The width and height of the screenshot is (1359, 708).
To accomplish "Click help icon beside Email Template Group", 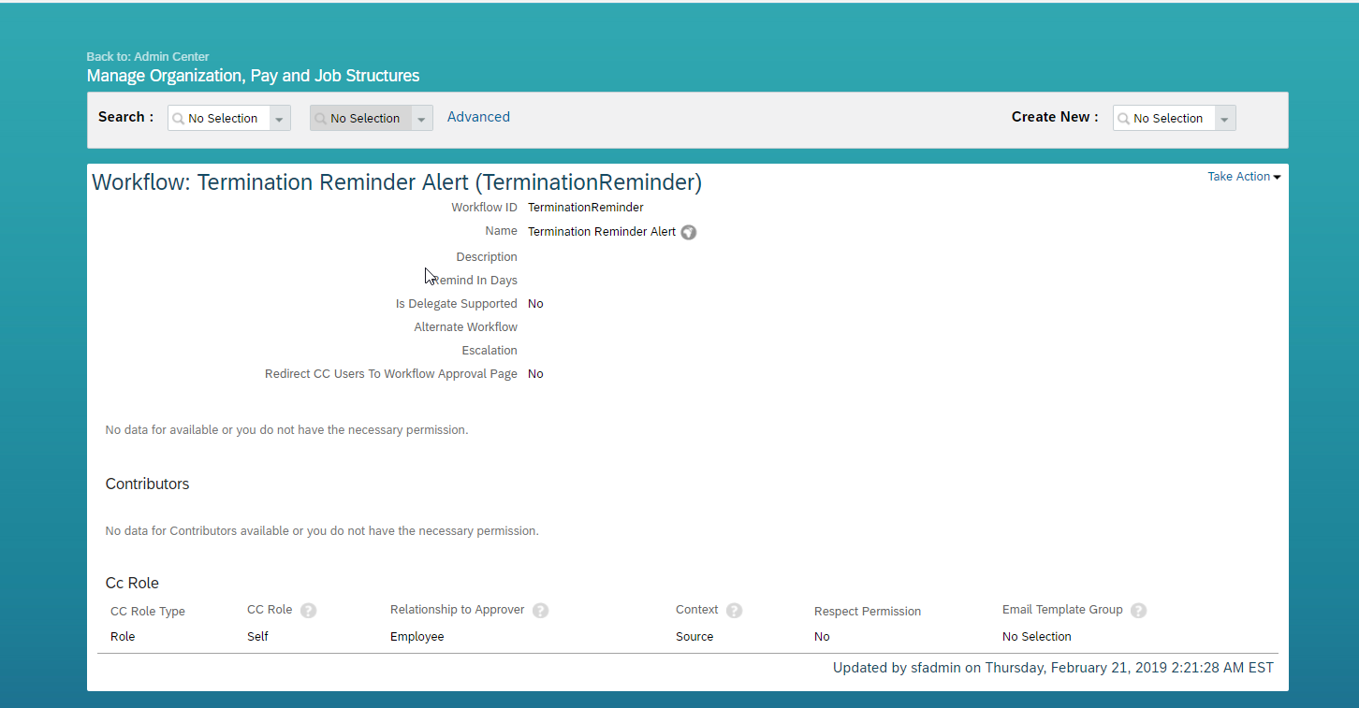I will 1138,611.
